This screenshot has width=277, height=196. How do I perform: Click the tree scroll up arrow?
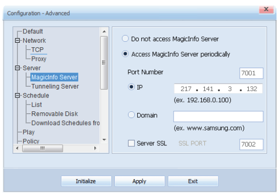(x=104, y=32)
